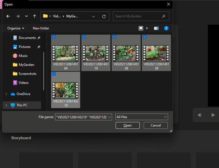The height and width of the screenshot is (168, 219).
Task: Deselect checkbox on VID20211206145219
Action: 54,74
